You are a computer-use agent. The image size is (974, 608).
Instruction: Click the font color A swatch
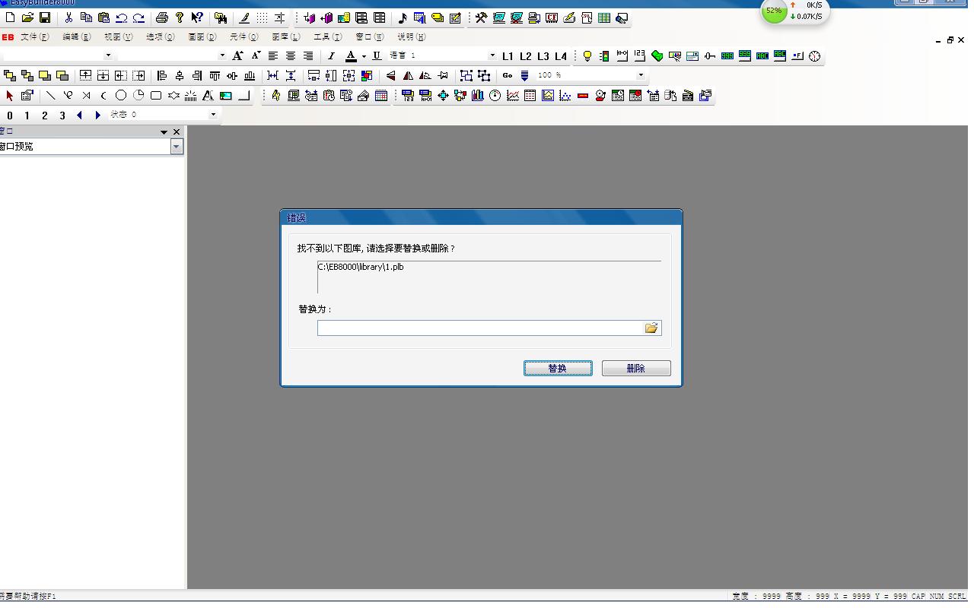351,55
